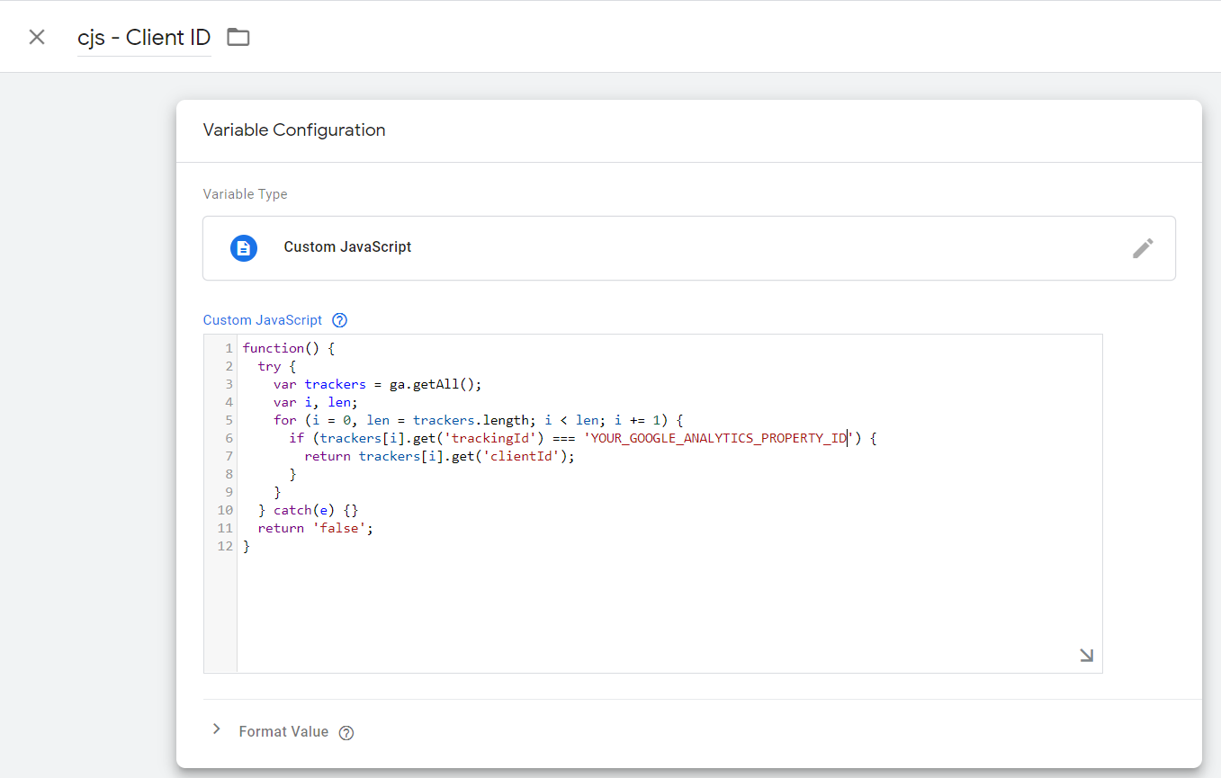Place cursor on function() { line
This screenshot has width=1221, height=778.
(288, 348)
